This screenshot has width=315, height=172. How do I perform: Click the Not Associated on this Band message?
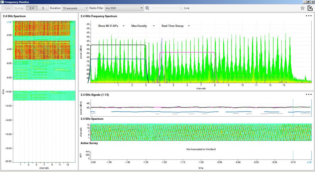pos(201,149)
